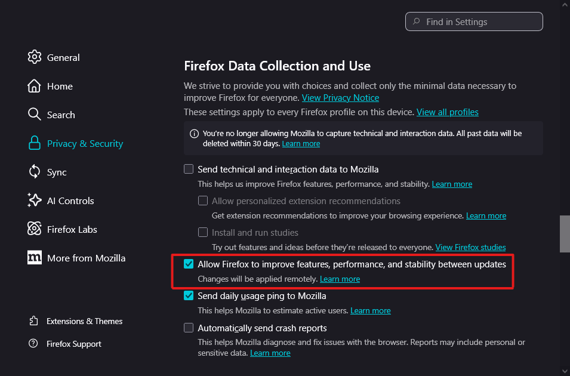Enable Send technical and interaction data checkbox
The image size is (570, 376).
click(189, 169)
